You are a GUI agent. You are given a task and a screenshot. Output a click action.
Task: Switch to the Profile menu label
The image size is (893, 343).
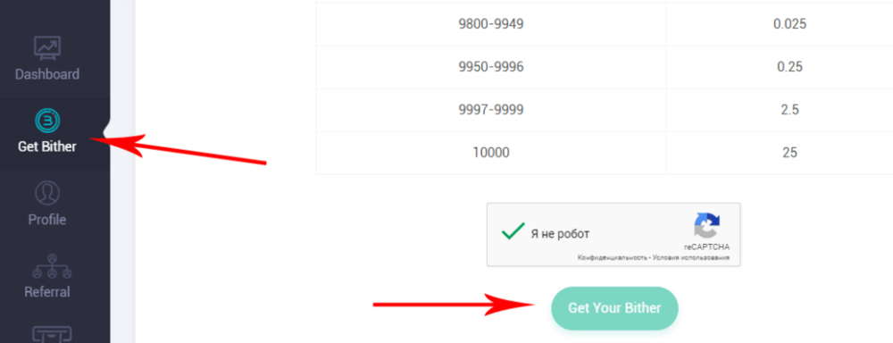[47, 220]
